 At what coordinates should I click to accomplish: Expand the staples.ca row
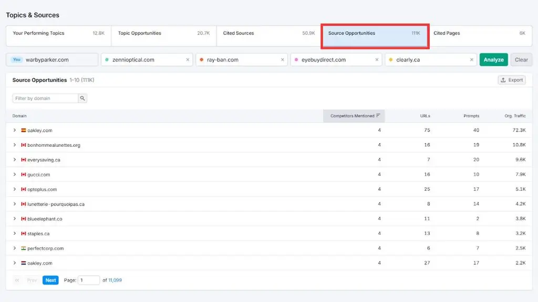point(14,233)
